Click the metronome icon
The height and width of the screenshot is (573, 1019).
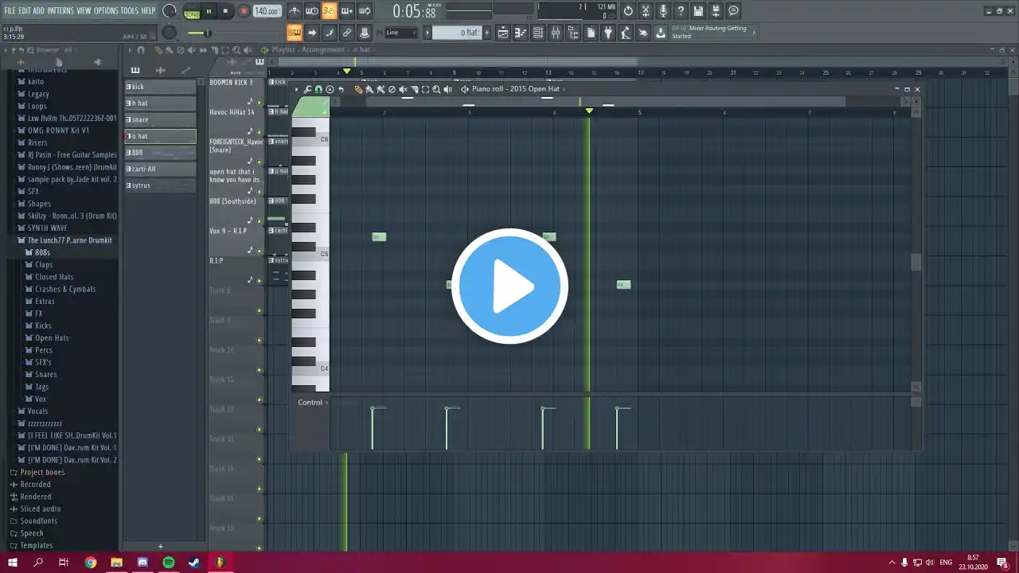tap(294, 11)
